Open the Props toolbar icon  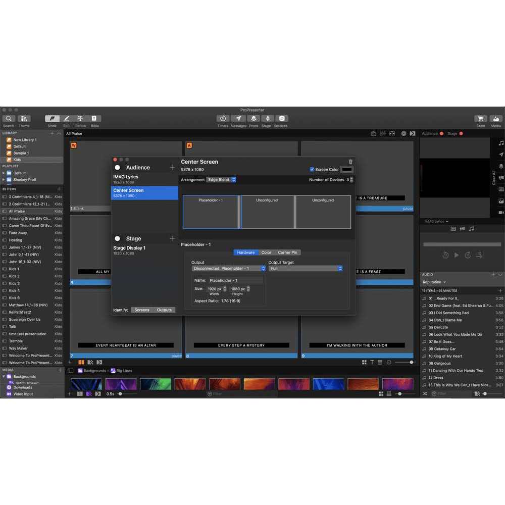pos(254,119)
